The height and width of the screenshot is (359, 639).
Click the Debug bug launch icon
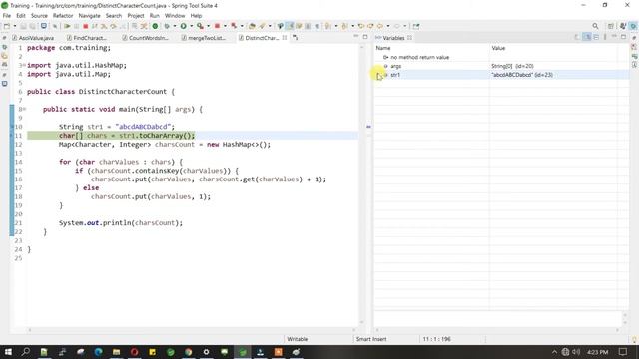tap(167, 26)
